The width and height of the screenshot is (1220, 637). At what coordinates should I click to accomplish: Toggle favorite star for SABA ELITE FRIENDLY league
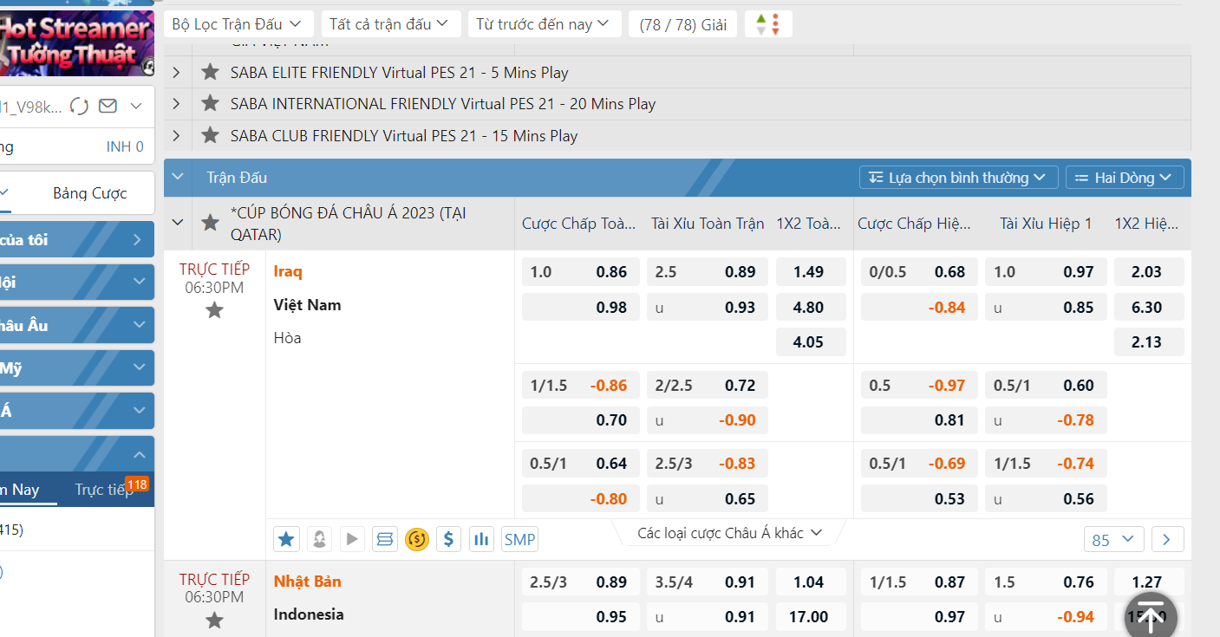pos(210,72)
